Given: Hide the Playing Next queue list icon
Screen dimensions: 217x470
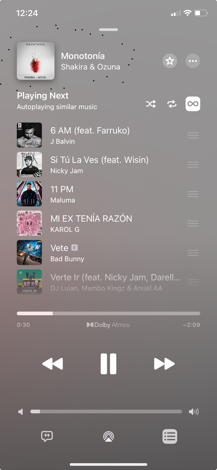Looking at the screenshot, I should (170, 436).
